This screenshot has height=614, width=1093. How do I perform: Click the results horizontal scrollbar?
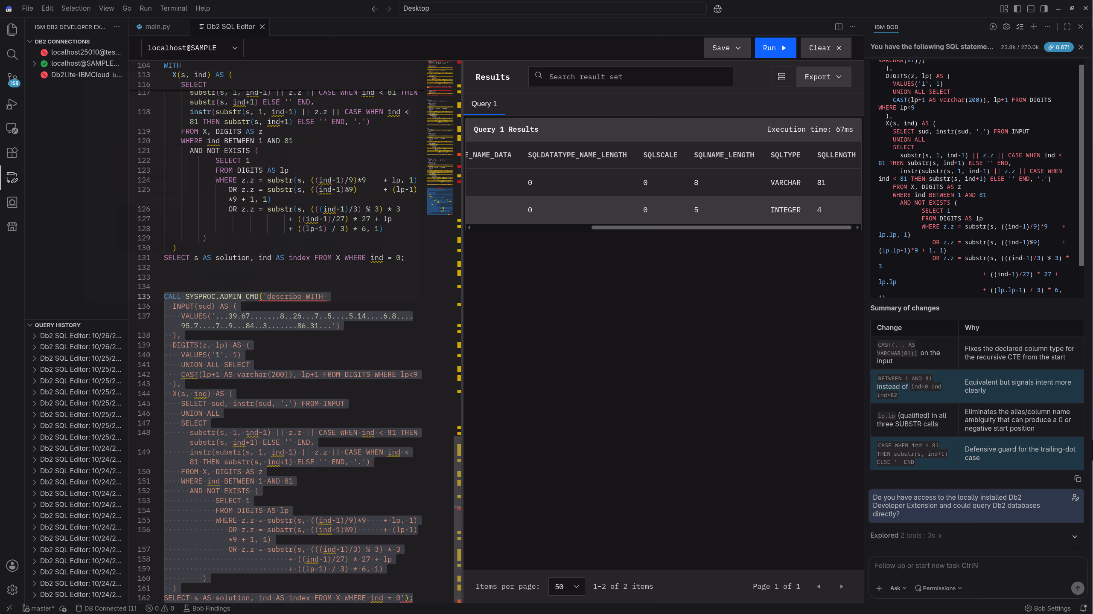pos(721,227)
